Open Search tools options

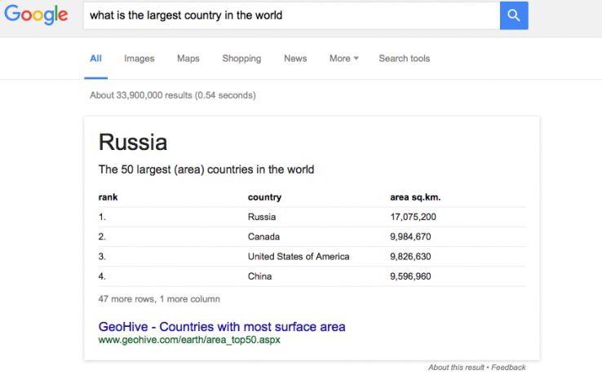pos(404,59)
